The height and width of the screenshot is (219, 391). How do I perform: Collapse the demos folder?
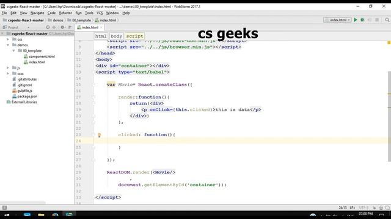tap(8, 45)
